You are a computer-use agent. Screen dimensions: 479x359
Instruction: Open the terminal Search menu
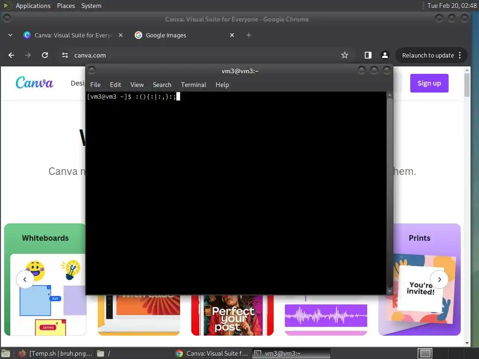(162, 85)
